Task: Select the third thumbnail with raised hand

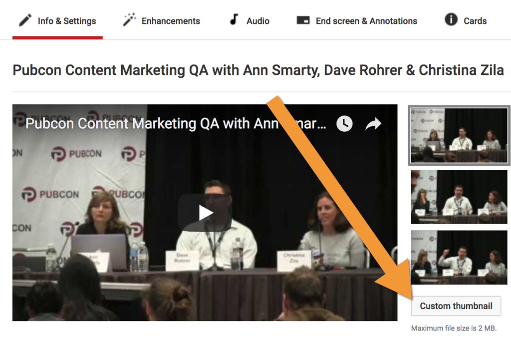Action: (459, 258)
